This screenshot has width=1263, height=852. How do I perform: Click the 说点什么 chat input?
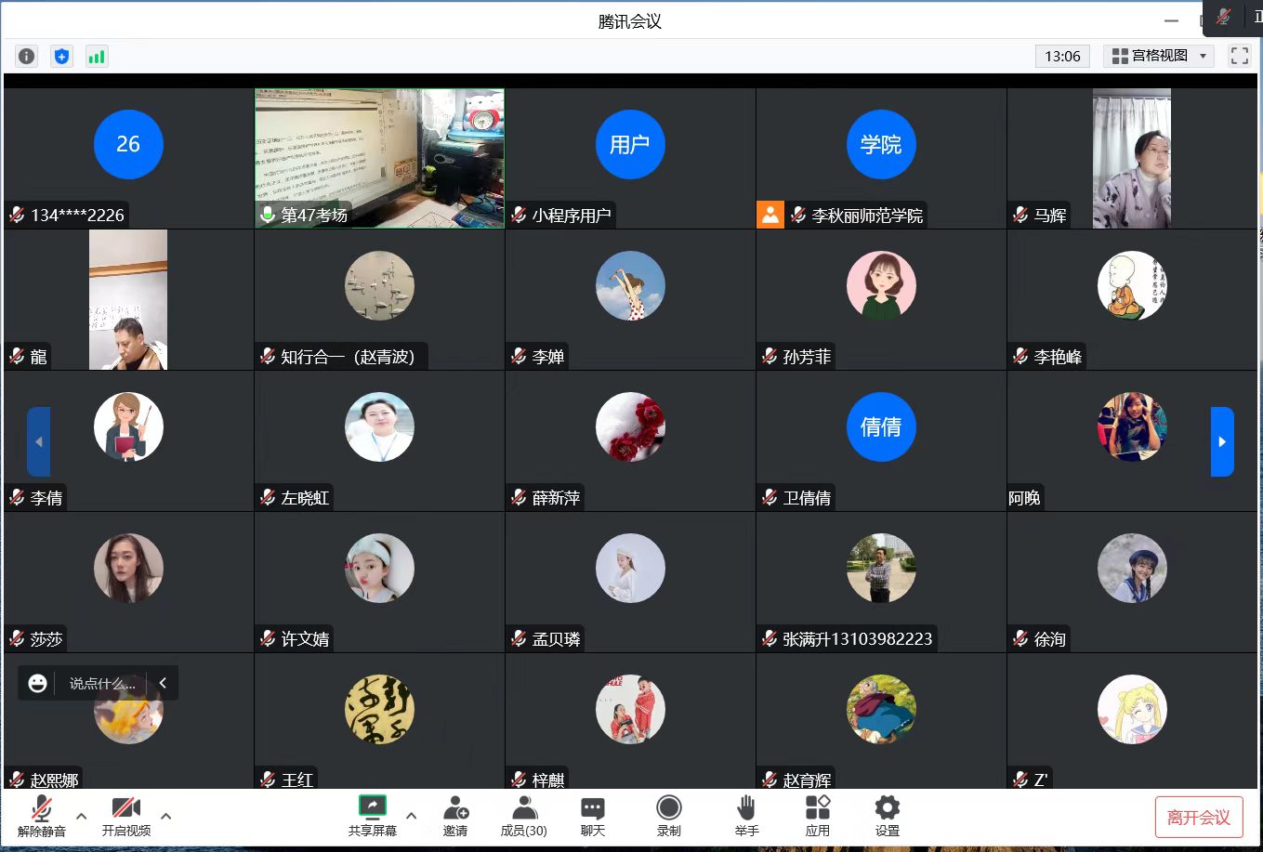point(102,683)
